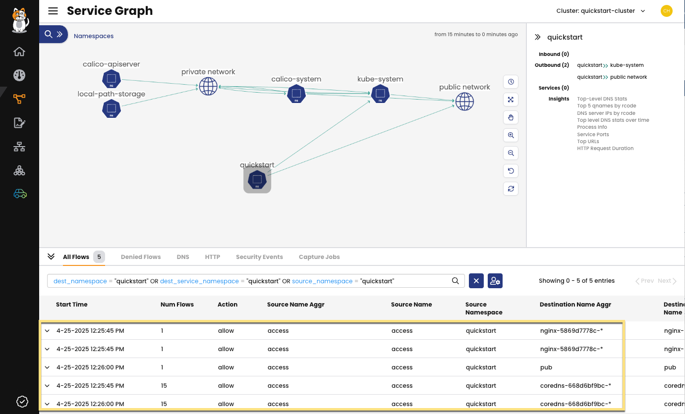Fit the service graph to screen

point(511,99)
